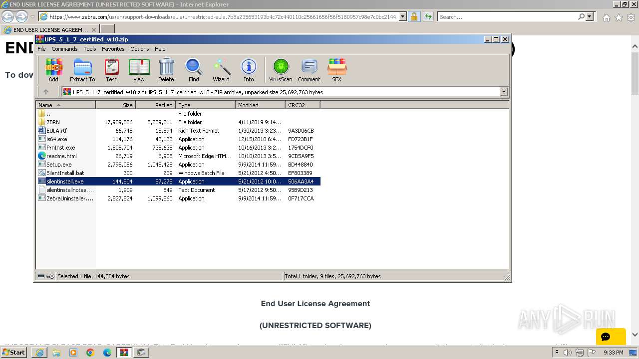Click the Info toolbar icon
This screenshot has height=359, width=639.
click(249, 70)
